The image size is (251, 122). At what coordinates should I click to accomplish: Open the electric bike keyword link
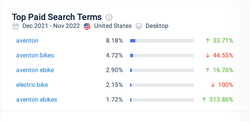click(32, 85)
